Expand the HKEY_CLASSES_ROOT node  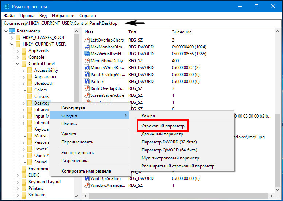[x=12, y=38]
